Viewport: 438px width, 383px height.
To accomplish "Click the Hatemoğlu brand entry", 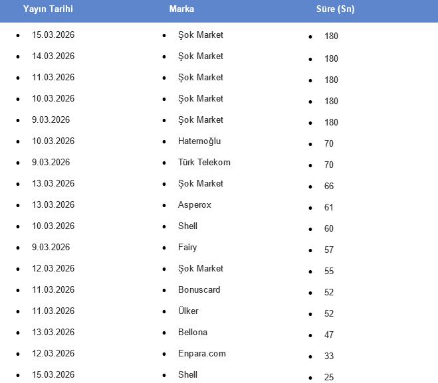I will 199,141.
